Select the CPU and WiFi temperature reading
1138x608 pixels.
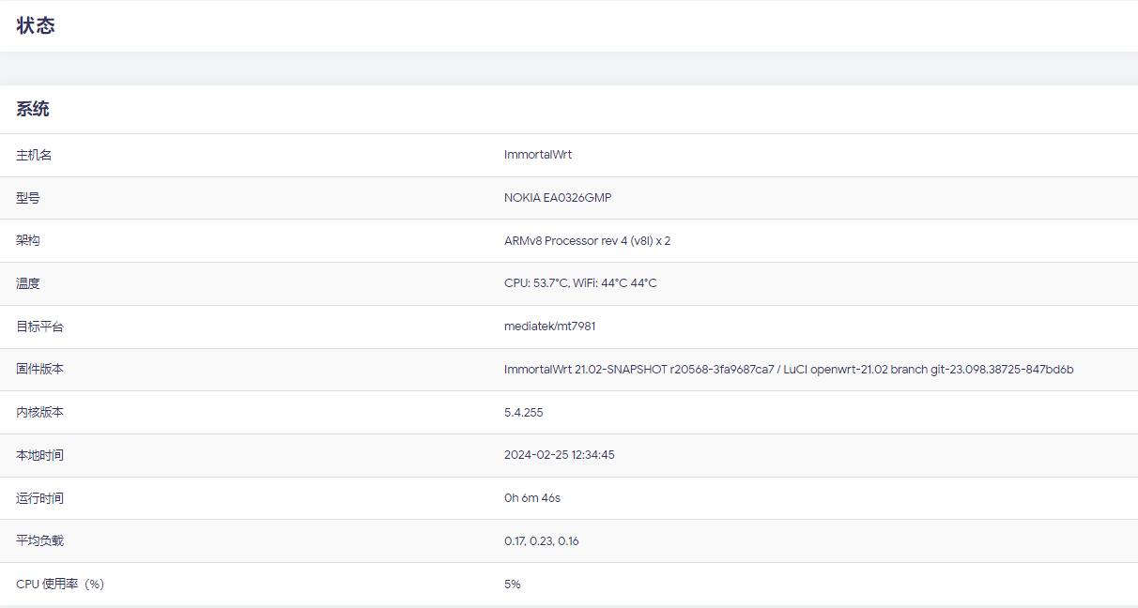click(580, 283)
